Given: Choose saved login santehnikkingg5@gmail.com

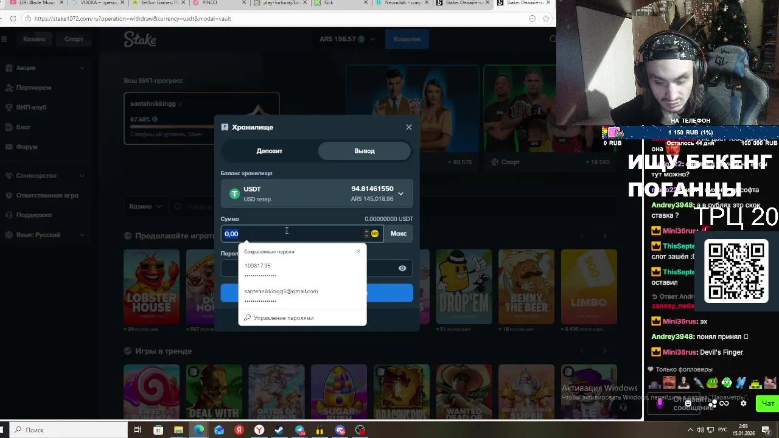Looking at the screenshot, I should 302,296.
